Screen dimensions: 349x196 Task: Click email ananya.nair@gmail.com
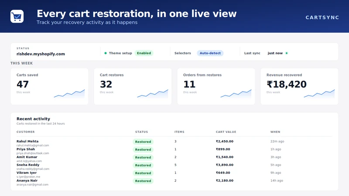coord(32,184)
